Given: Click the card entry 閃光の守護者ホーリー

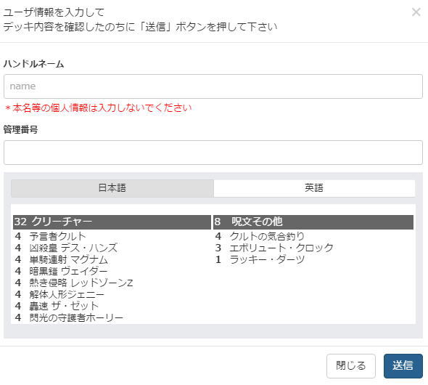Looking at the screenshot, I should click(x=76, y=317).
